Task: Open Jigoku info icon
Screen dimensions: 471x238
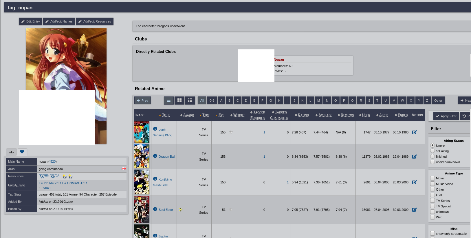Action: tap(155, 236)
